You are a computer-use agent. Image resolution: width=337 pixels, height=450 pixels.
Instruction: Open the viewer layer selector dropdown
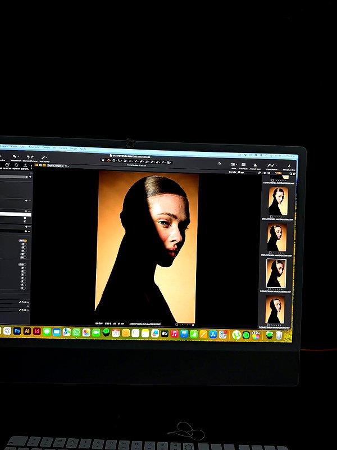(x=55, y=166)
